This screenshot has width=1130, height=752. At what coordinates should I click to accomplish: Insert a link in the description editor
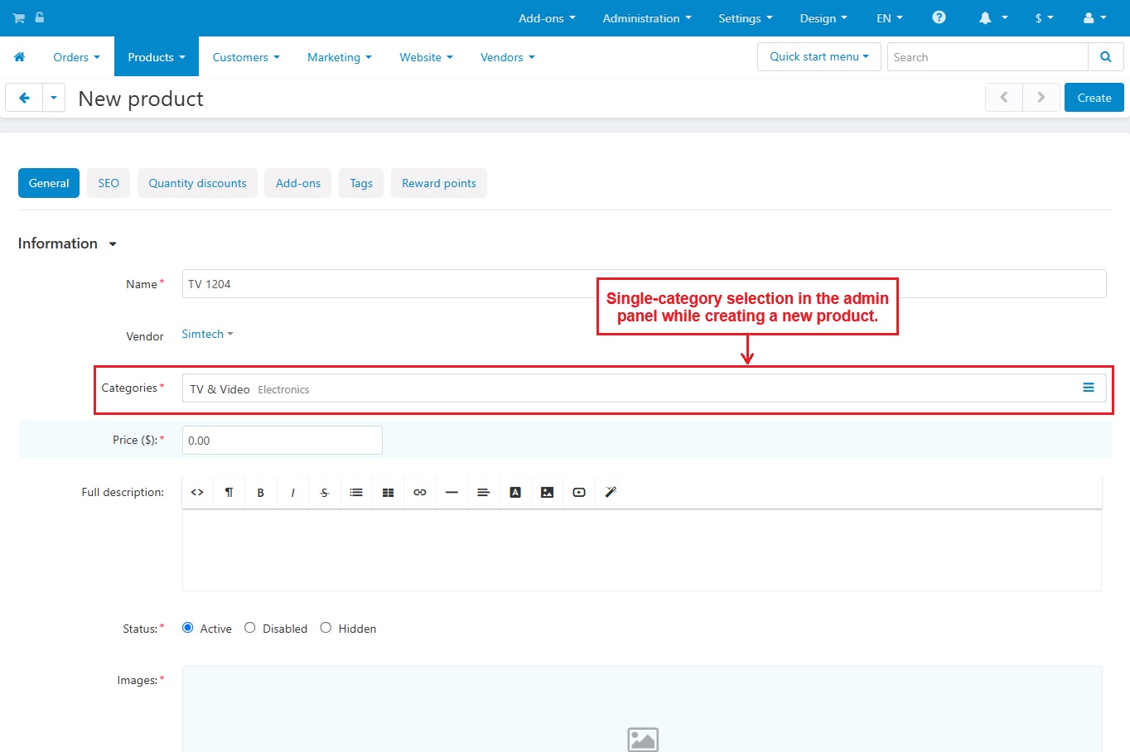pyautogui.click(x=420, y=493)
